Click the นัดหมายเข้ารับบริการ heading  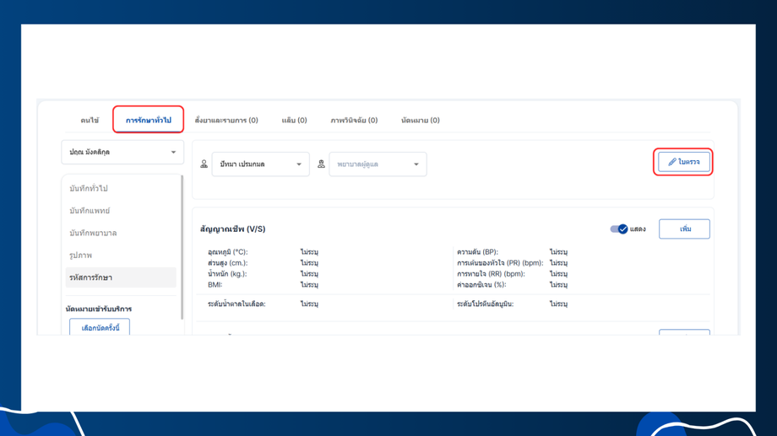(99, 309)
